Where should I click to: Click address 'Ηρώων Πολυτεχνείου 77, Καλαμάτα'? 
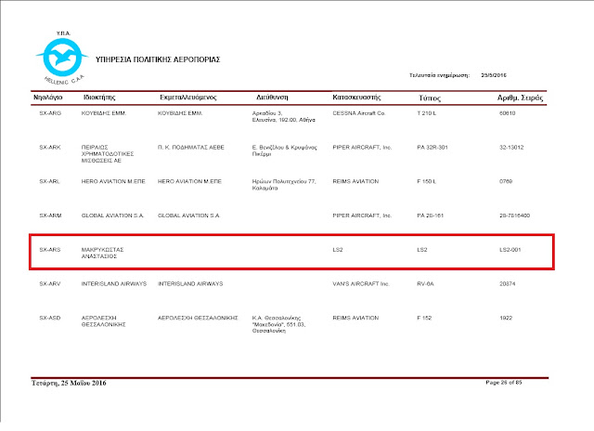tap(284, 185)
